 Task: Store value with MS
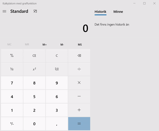click(x=80, y=45)
